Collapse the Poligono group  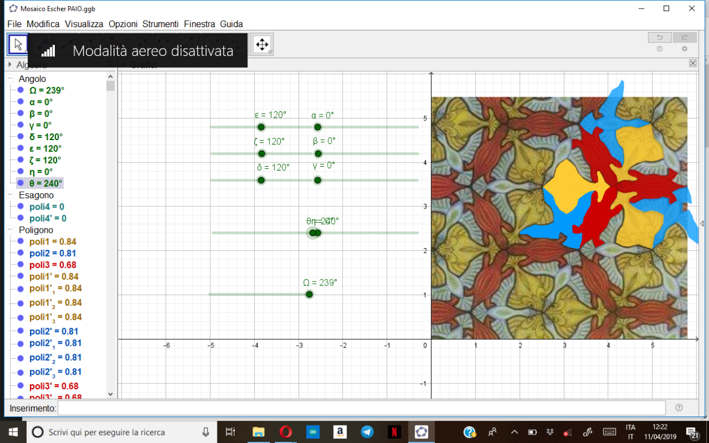click(9, 230)
